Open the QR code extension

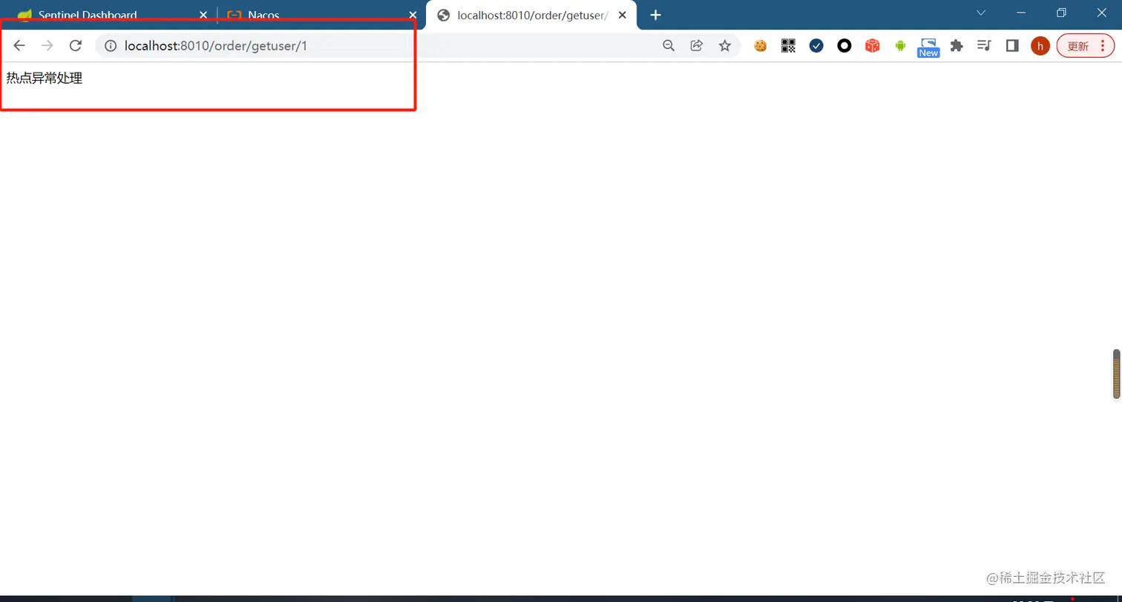tap(788, 46)
